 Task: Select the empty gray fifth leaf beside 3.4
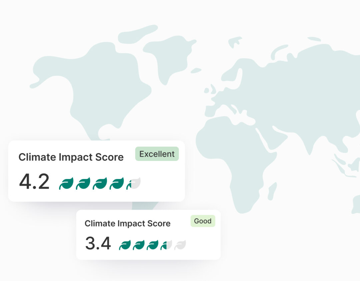click(180, 245)
